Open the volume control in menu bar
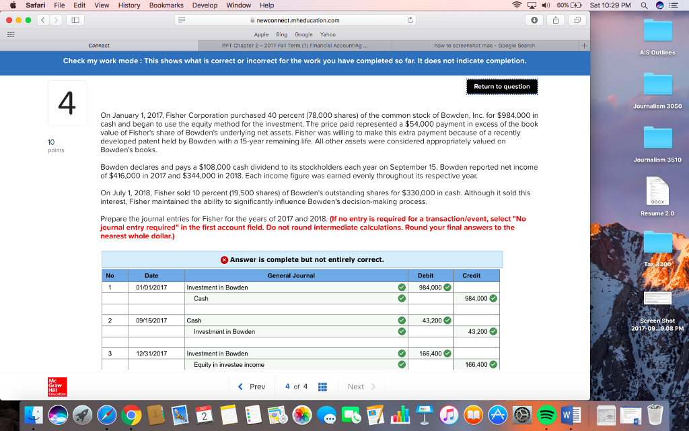689x431 pixels. point(546,5)
